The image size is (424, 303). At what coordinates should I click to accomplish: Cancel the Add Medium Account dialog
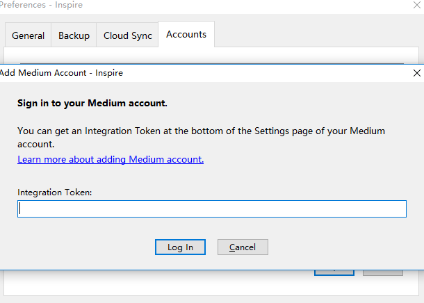click(x=243, y=247)
